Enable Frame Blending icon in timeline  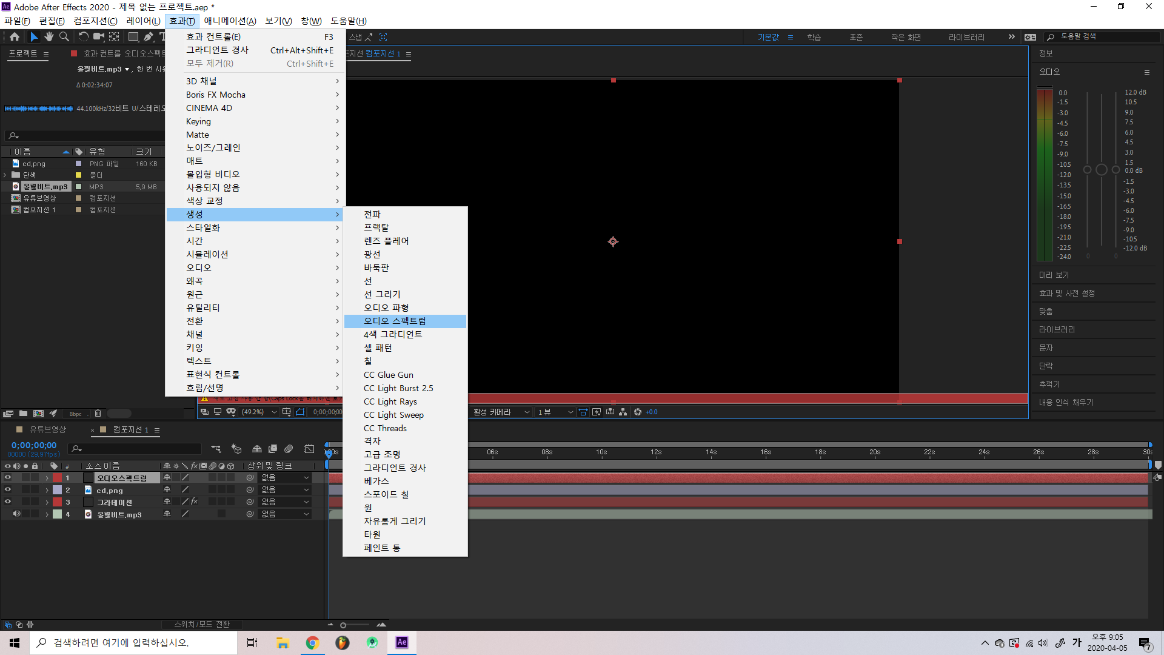point(273,449)
